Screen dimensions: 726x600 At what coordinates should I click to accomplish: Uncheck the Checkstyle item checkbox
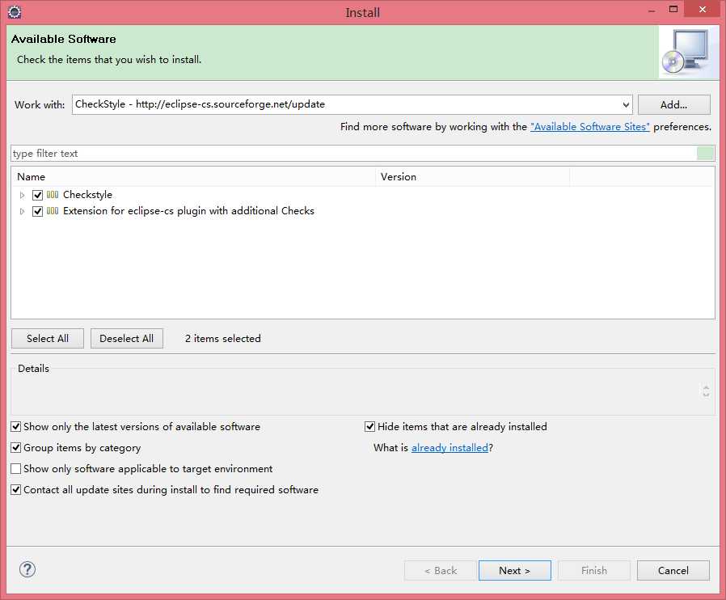click(x=37, y=195)
